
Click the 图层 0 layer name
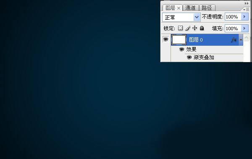[x=196, y=40]
